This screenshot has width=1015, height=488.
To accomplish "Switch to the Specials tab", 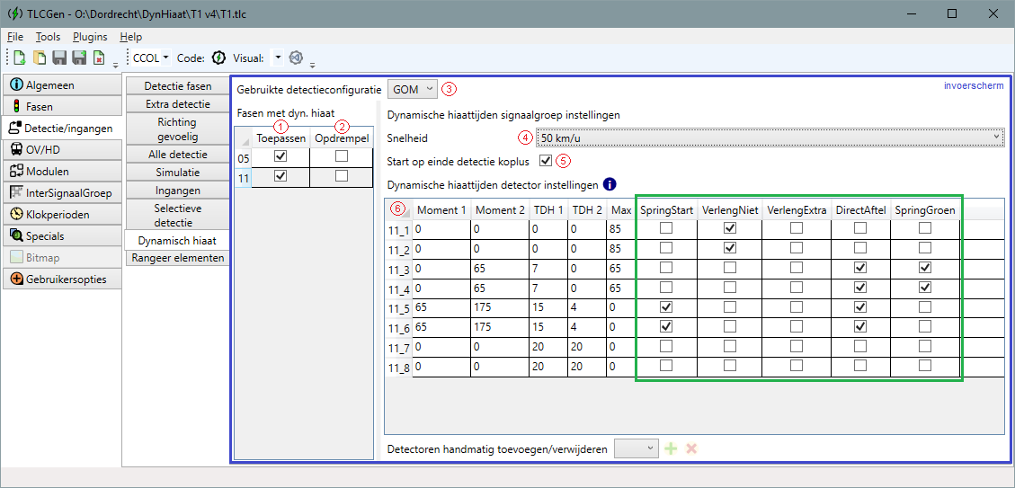I will pyautogui.click(x=61, y=236).
